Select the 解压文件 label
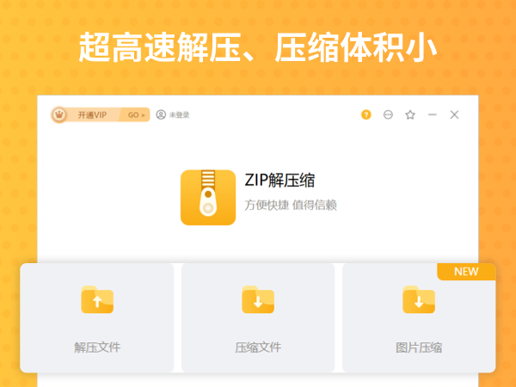The width and height of the screenshot is (516, 387). point(97,347)
